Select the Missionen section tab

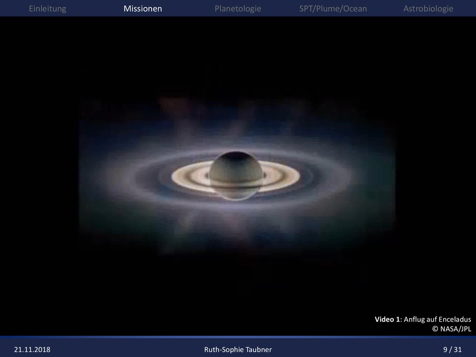(143, 8)
